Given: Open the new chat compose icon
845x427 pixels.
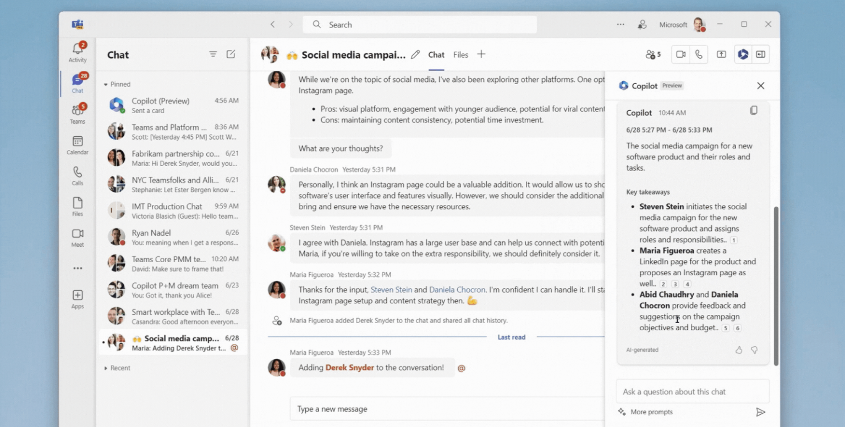Looking at the screenshot, I should click(x=231, y=54).
